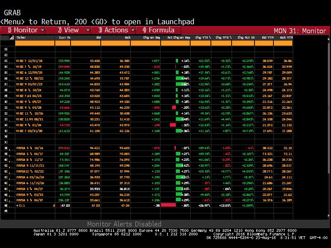This screenshot has width=331, height=248.
Task: Sort by the Chg on Day column header
Action: pyautogui.click(x=152, y=38)
